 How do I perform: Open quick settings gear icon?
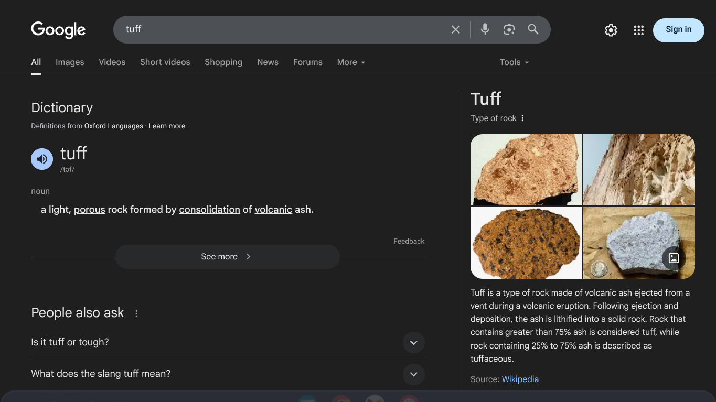click(611, 30)
